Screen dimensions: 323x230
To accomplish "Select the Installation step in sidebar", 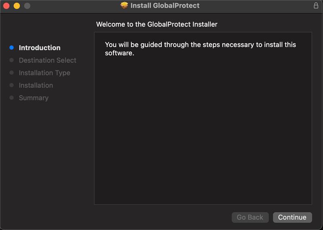I will point(36,85).
